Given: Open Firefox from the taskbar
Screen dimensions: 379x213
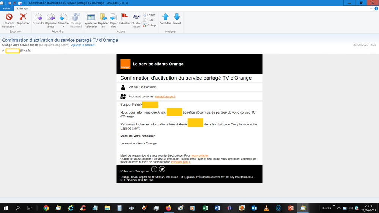Looking at the screenshot, I should (x=168, y=208).
